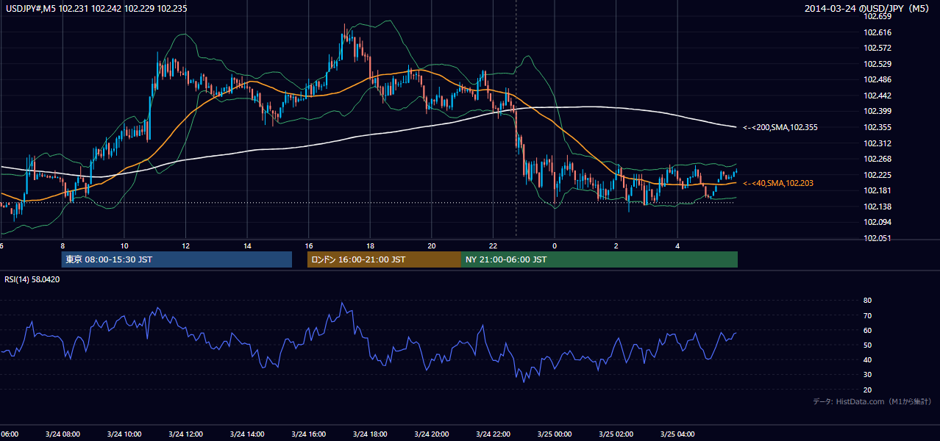The width and height of the screenshot is (940, 441).
Task: Click the 3/25 02:00 date axis label
Action: click(x=616, y=434)
